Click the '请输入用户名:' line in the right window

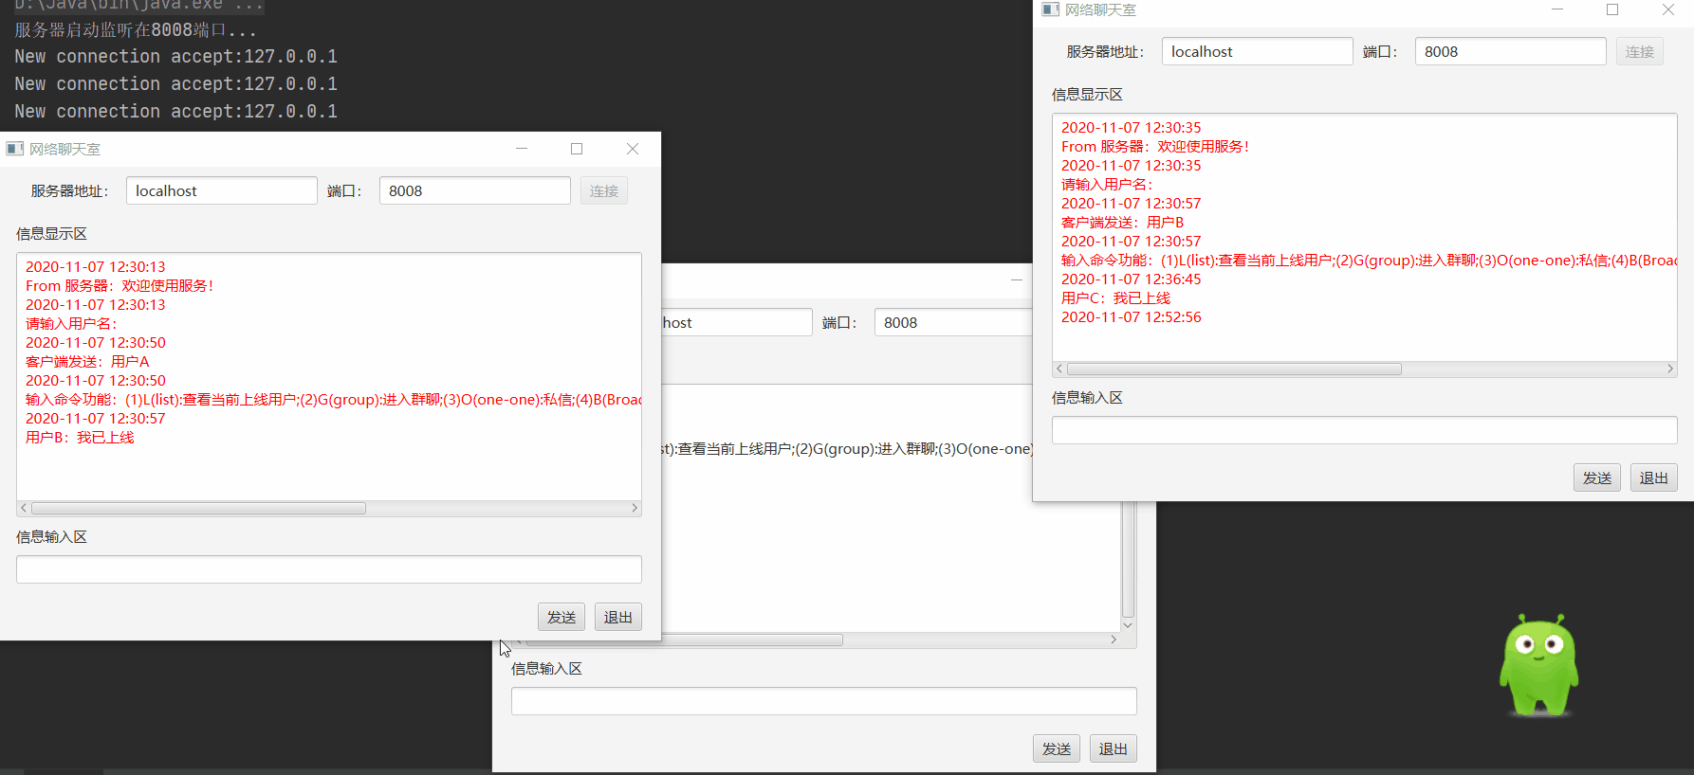click(1107, 185)
